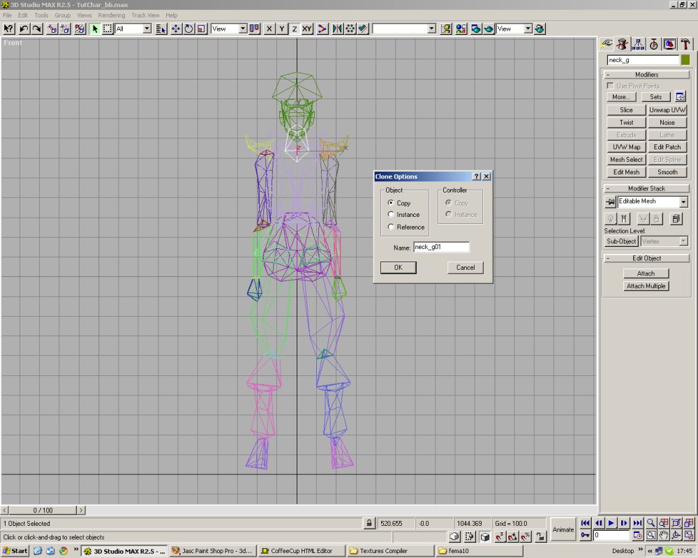The width and height of the screenshot is (698, 558).
Task: Click the Zoom magnifier viewport control
Action: tap(651, 523)
